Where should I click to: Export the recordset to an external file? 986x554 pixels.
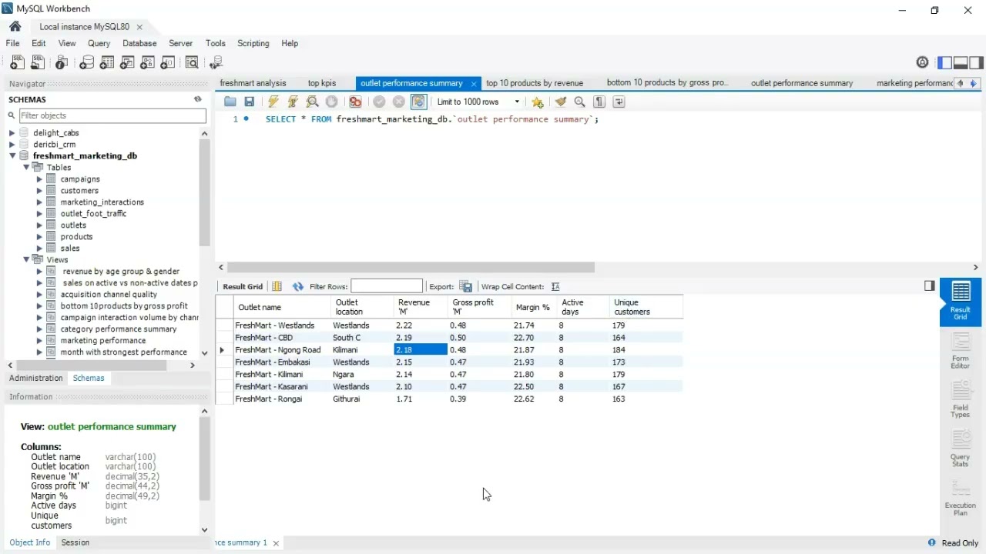tap(465, 286)
